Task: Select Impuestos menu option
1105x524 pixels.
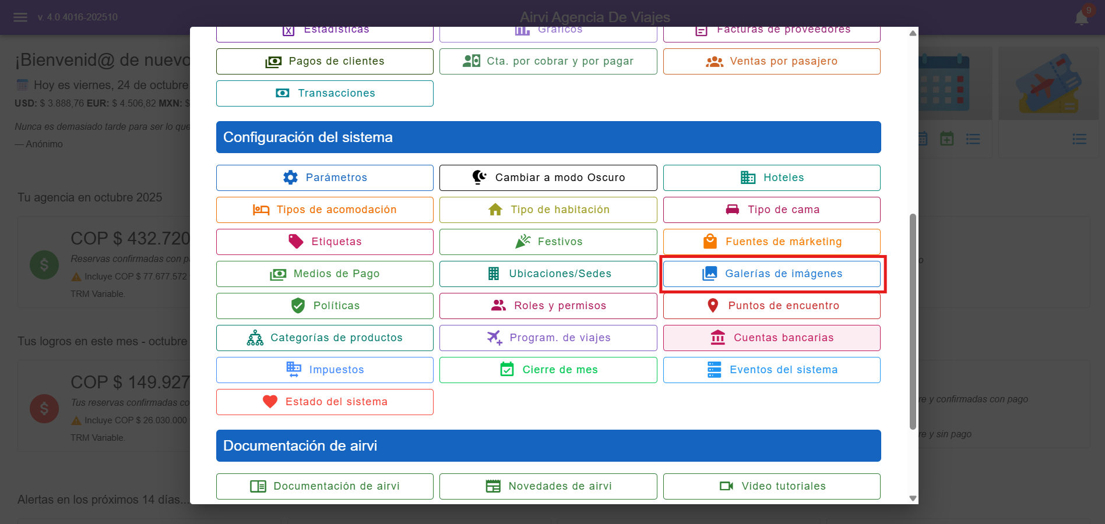Action: 325,370
